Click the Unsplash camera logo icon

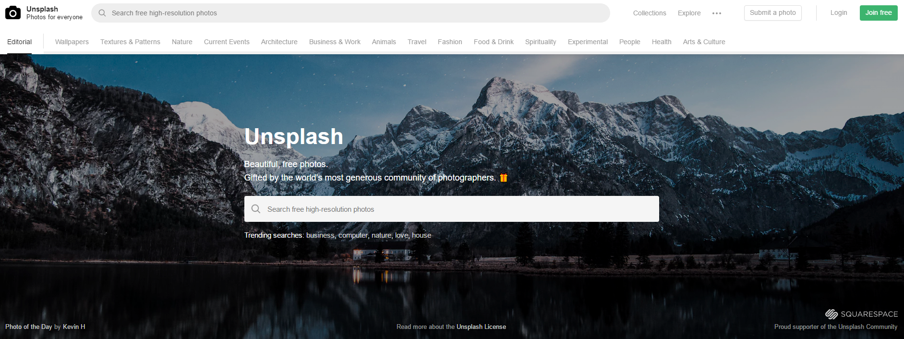pyautogui.click(x=13, y=13)
